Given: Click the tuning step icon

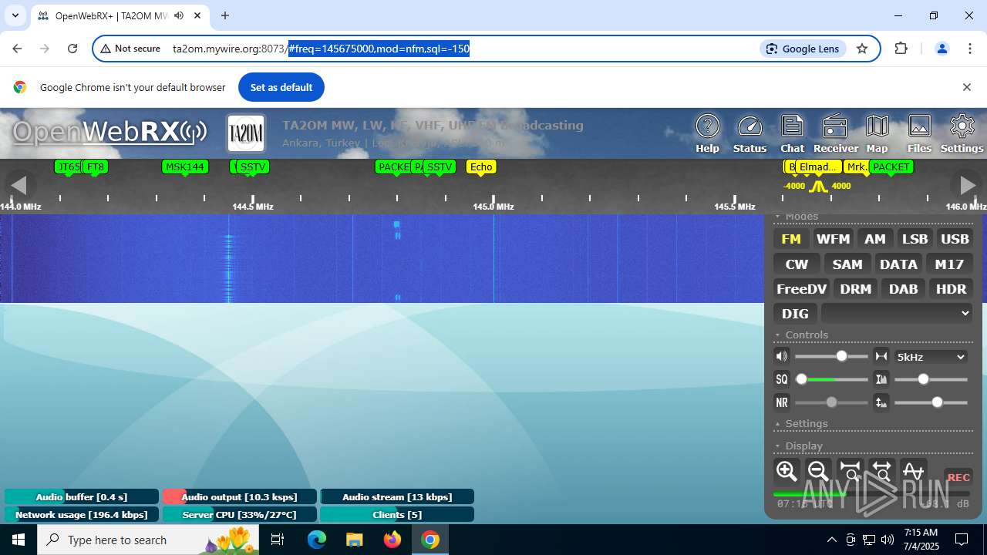Looking at the screenshot, I should pyautogui.click(x=881, y=356).
